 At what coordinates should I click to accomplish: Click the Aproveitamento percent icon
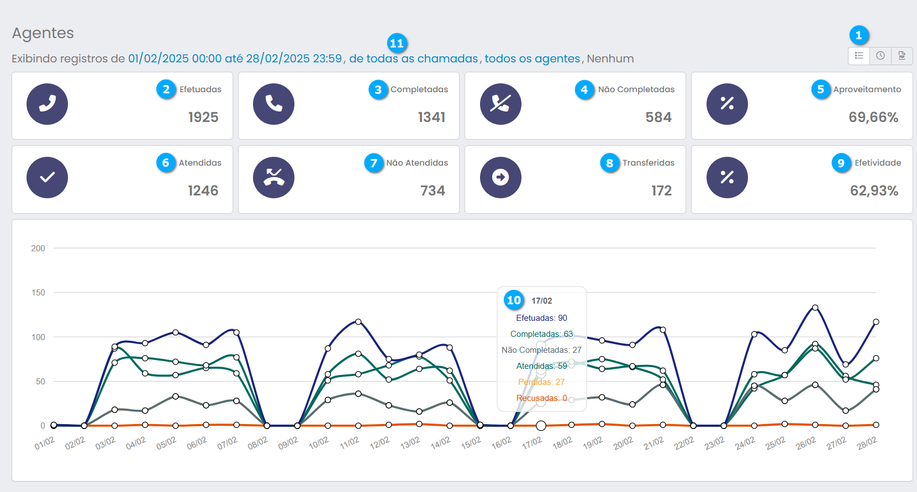pos(727,104)
